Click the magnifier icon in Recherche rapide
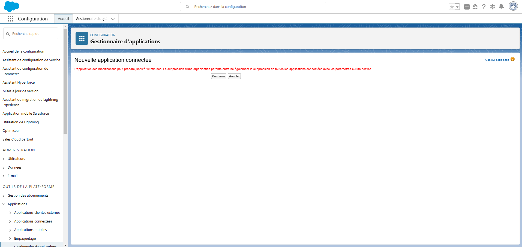 click(x=8, y=34)
